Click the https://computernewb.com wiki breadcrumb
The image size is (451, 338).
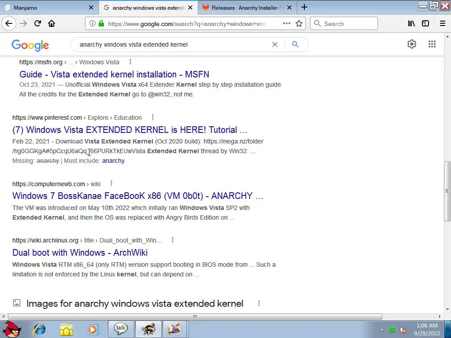coord(56,184)
